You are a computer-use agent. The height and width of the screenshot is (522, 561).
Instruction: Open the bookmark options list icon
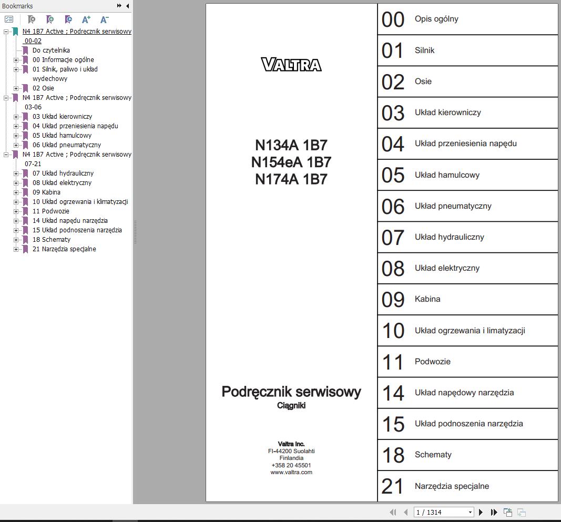click(8, 19)
